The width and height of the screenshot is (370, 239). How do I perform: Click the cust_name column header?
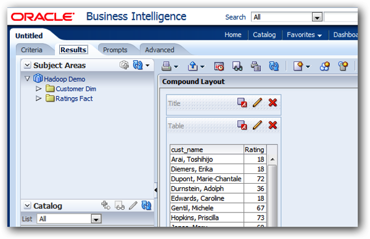click(207, 149)
